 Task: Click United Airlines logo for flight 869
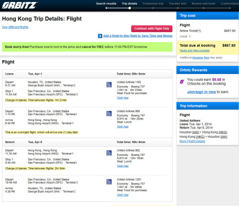pyautogui.click(x=109, y=113)
